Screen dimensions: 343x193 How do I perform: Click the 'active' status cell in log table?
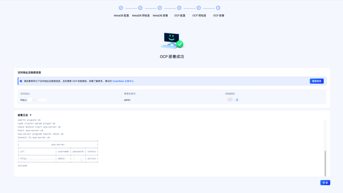[91, 159]
